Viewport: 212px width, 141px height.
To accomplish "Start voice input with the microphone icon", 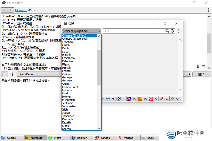I will coord(198,67).
